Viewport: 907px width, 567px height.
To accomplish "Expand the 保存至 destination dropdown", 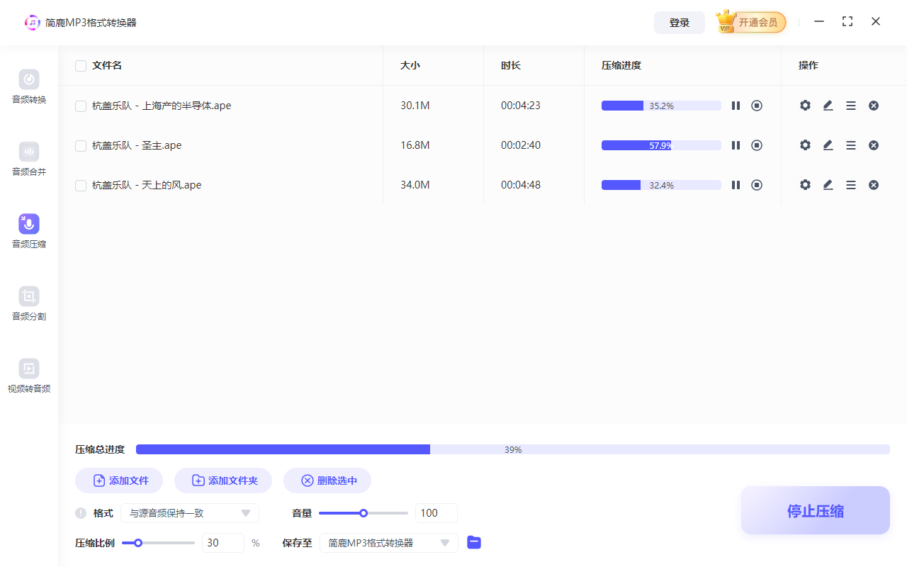I will click(x=388, y=542).
